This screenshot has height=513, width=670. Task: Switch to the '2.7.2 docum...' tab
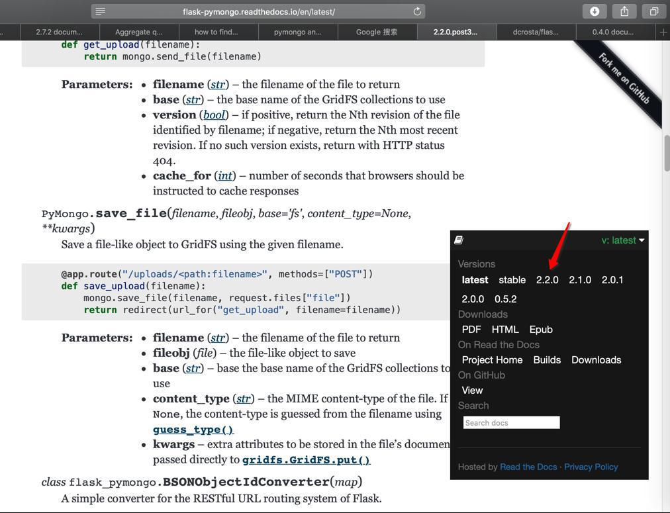pyautogui.click(x=60, y=32)
